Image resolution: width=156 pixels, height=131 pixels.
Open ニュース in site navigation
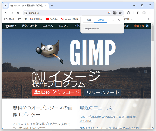(48, 26)
